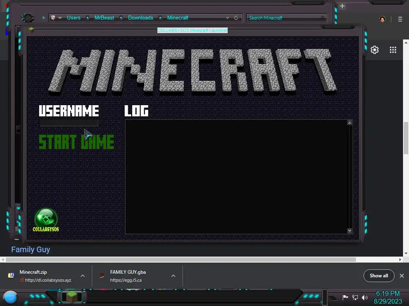Screen dimensions: 409x306
Task: Expand options for Minecraft.zip download
Action: point(83,276)
